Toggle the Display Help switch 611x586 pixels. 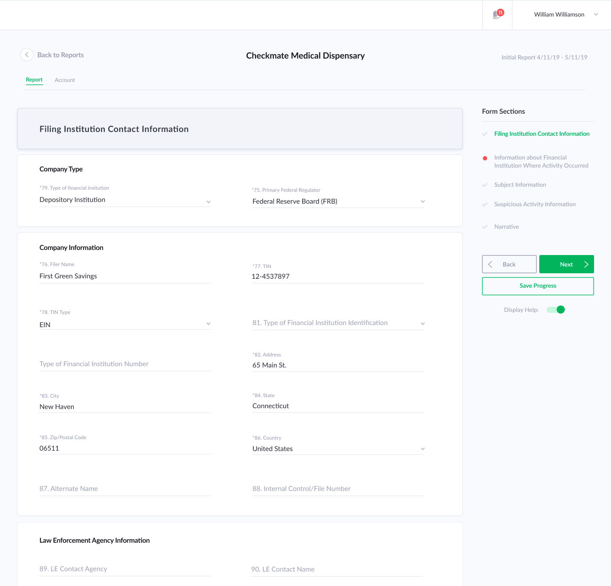[555, 310]
